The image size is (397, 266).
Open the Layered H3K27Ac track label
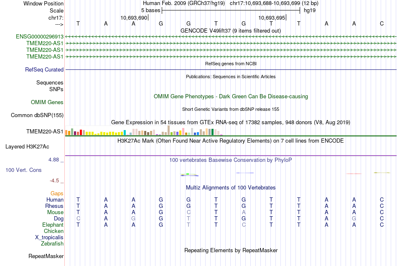[27, 147]
